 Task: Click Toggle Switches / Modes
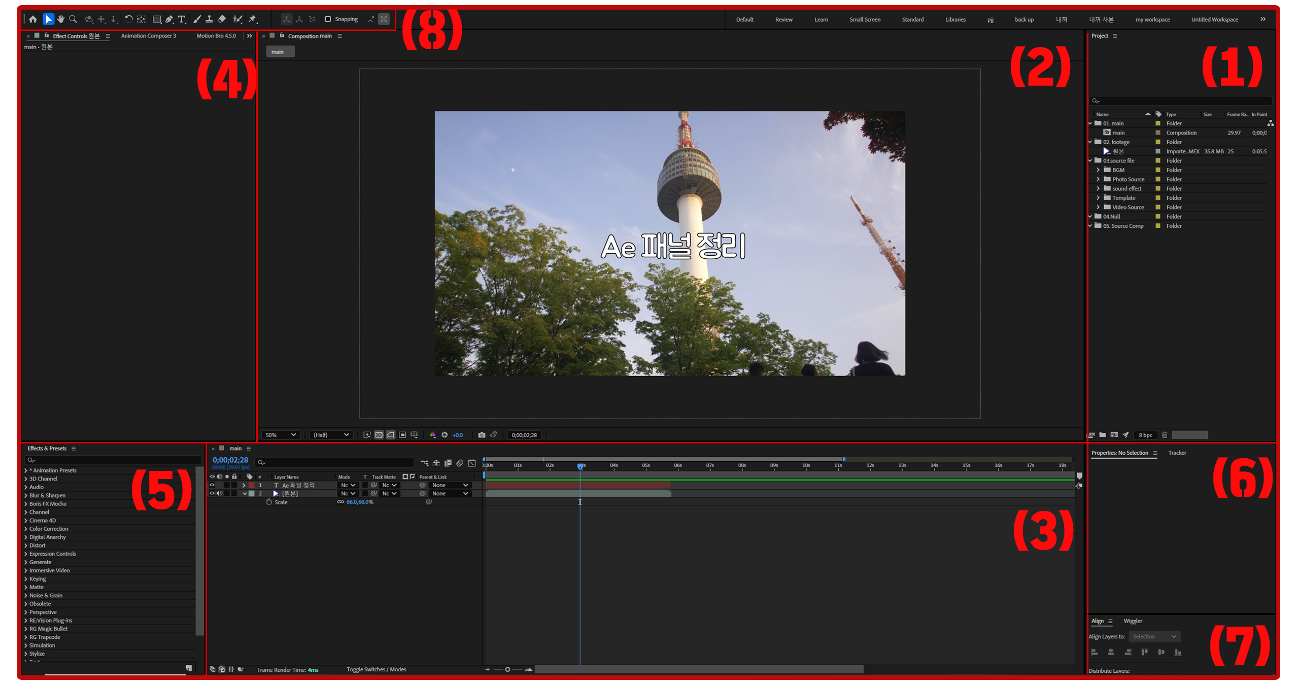point(376,669)
